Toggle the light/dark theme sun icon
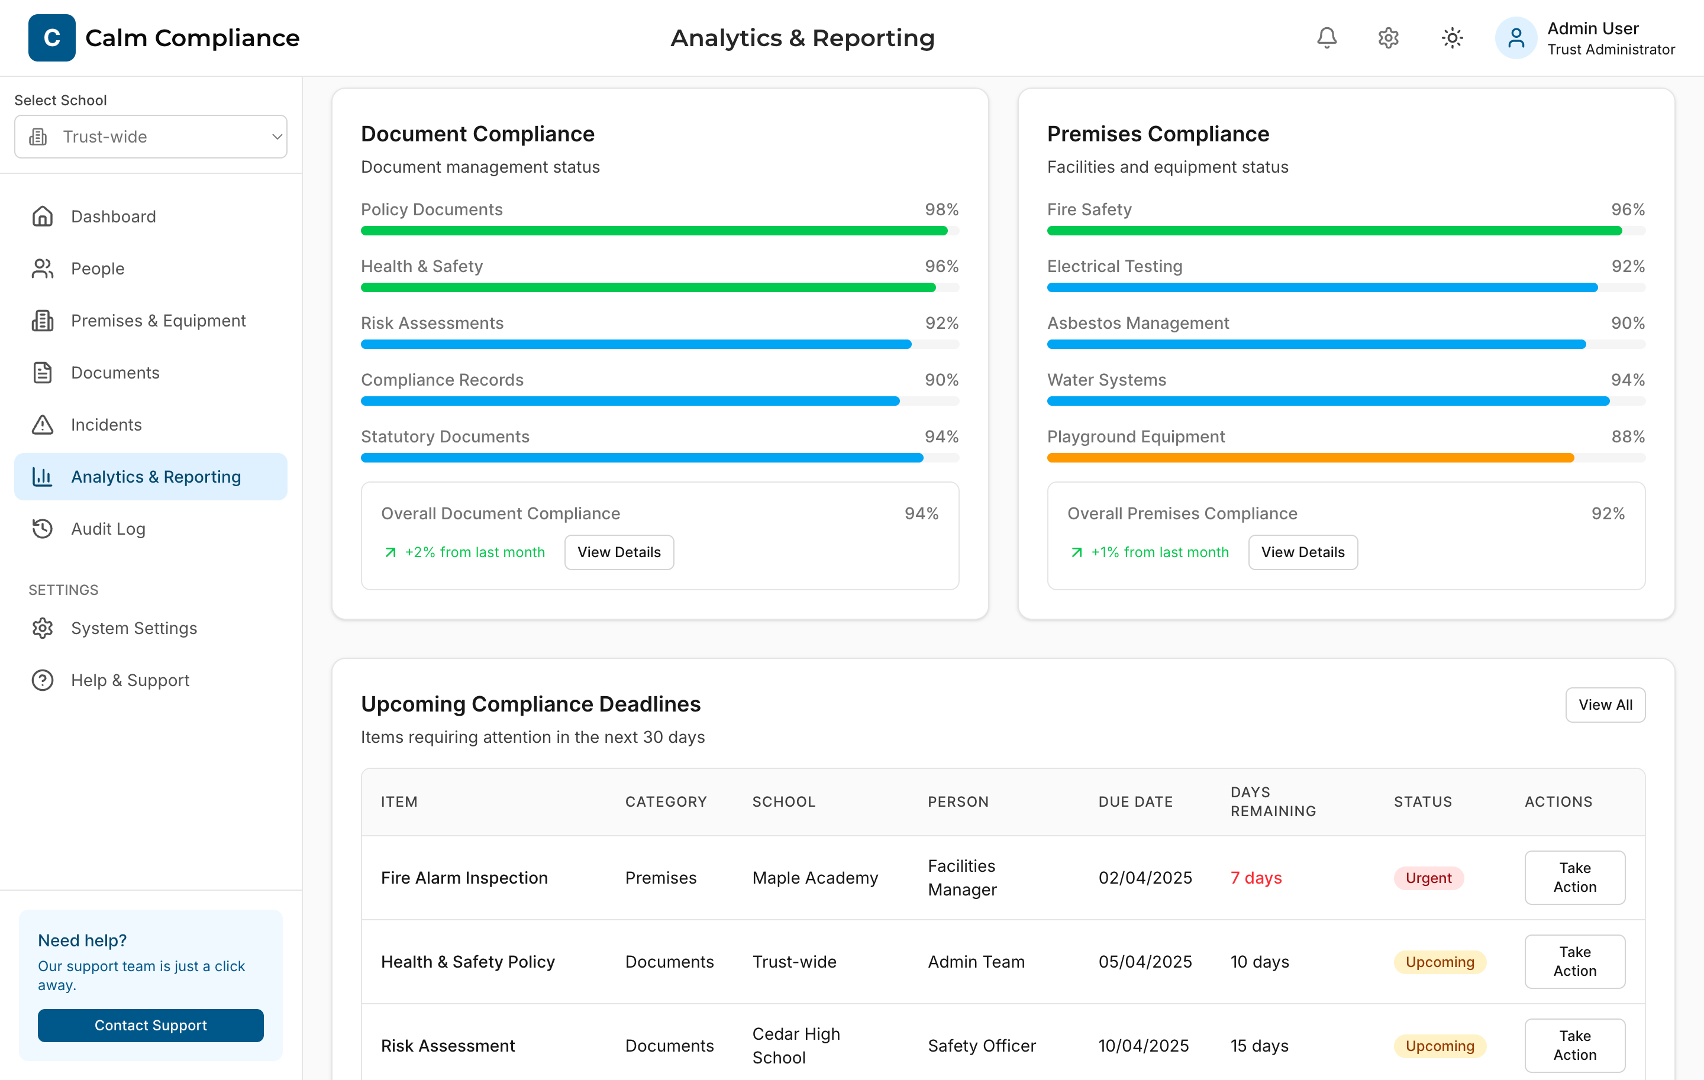Image resolution: width=1704 pixels, height=1080 pixels. [1452, 37]
